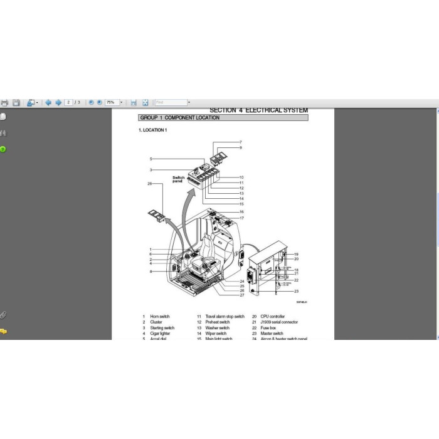Click the scrolling pages view icon
This screenshot has height=439, width=439.
point(134,103)
